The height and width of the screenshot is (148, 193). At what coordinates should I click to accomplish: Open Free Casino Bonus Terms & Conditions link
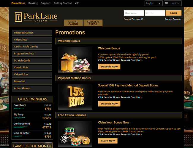tap(120, 134)
